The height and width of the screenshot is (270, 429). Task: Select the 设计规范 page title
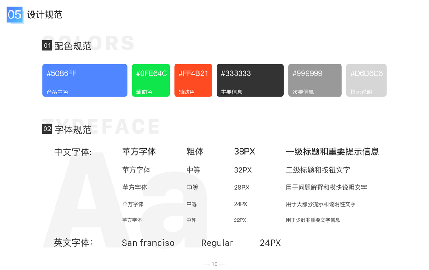coord(45,15)
